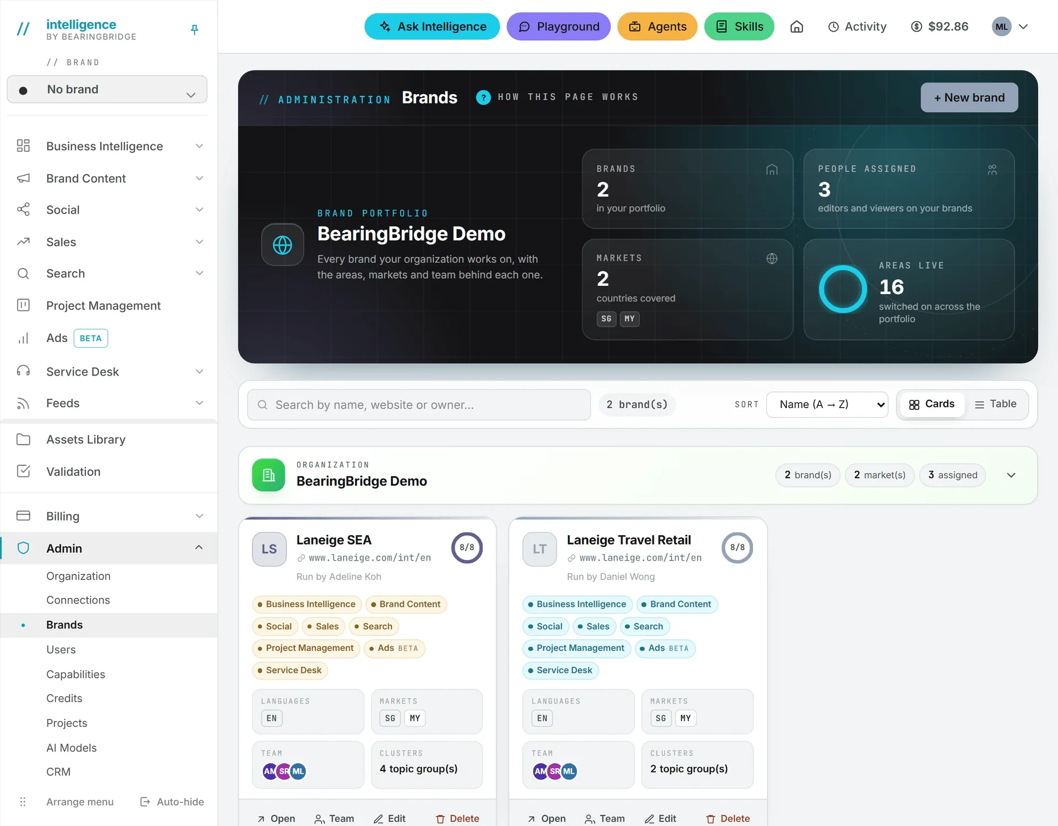Click the brand search input field

point(419,405)
